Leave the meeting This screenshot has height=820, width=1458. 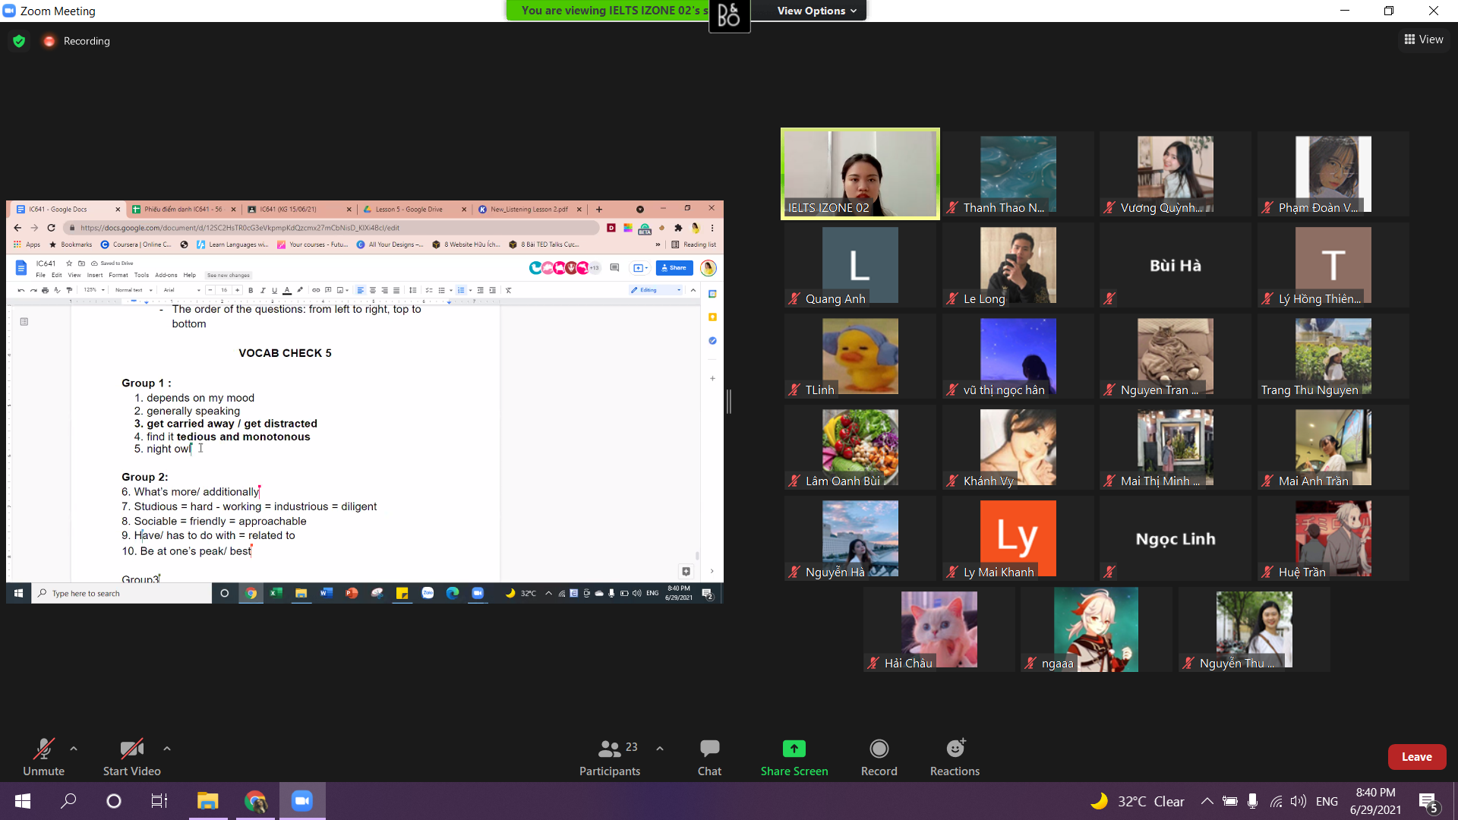click(x=1416, y=757)
